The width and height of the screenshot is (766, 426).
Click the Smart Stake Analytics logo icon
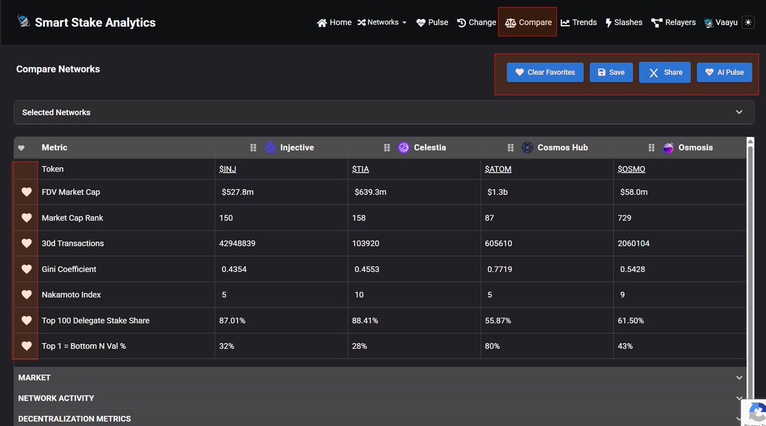pos(24,22)
